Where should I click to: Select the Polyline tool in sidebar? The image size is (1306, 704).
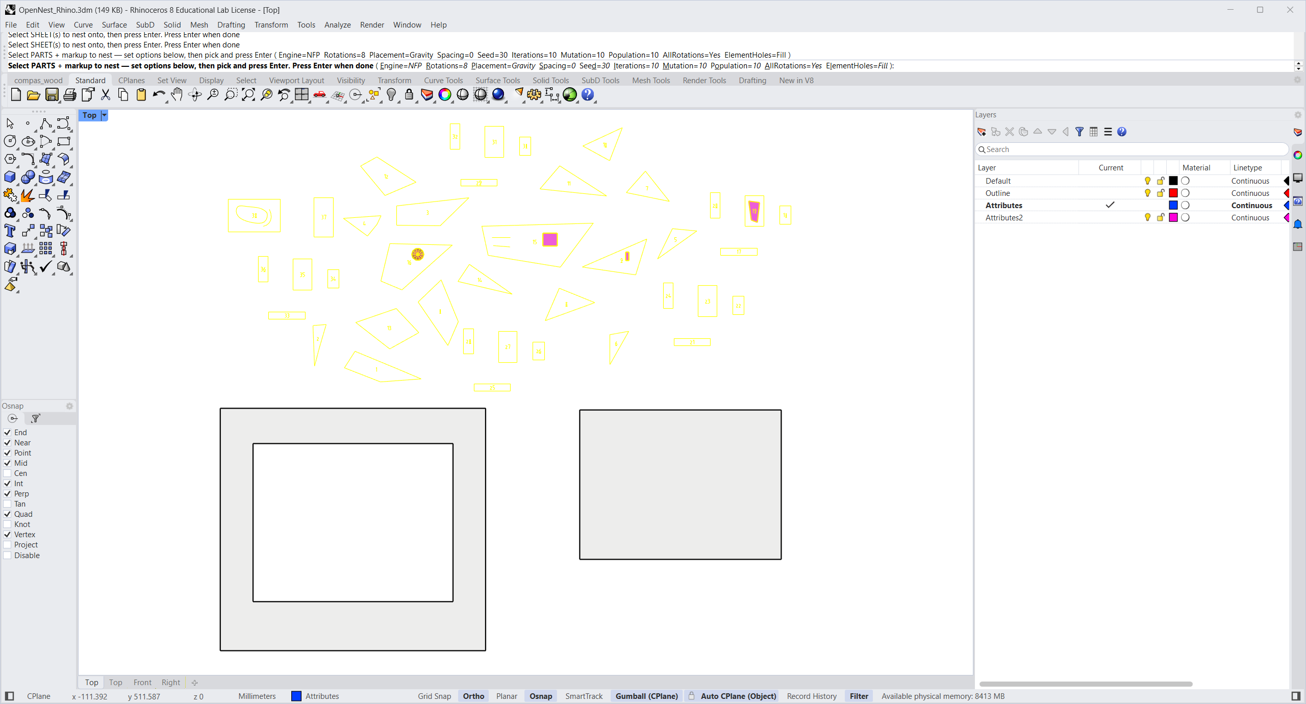click(x=45, y=123)
